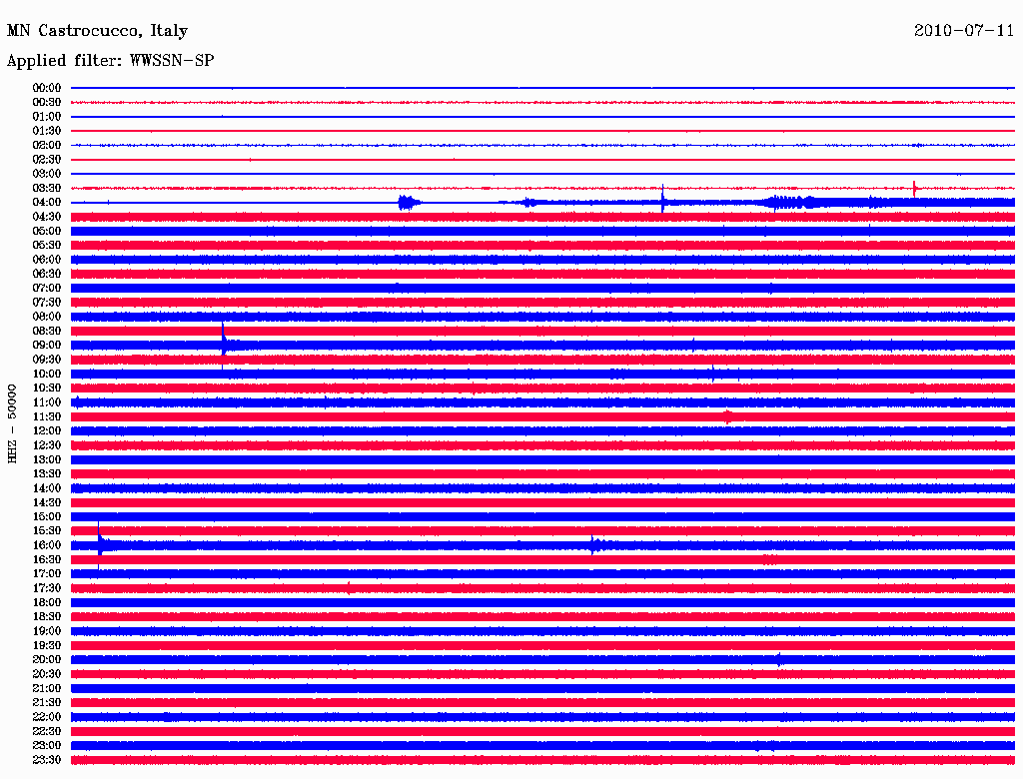
Task: Click the 14:00 time label
Action: [47, 488]
